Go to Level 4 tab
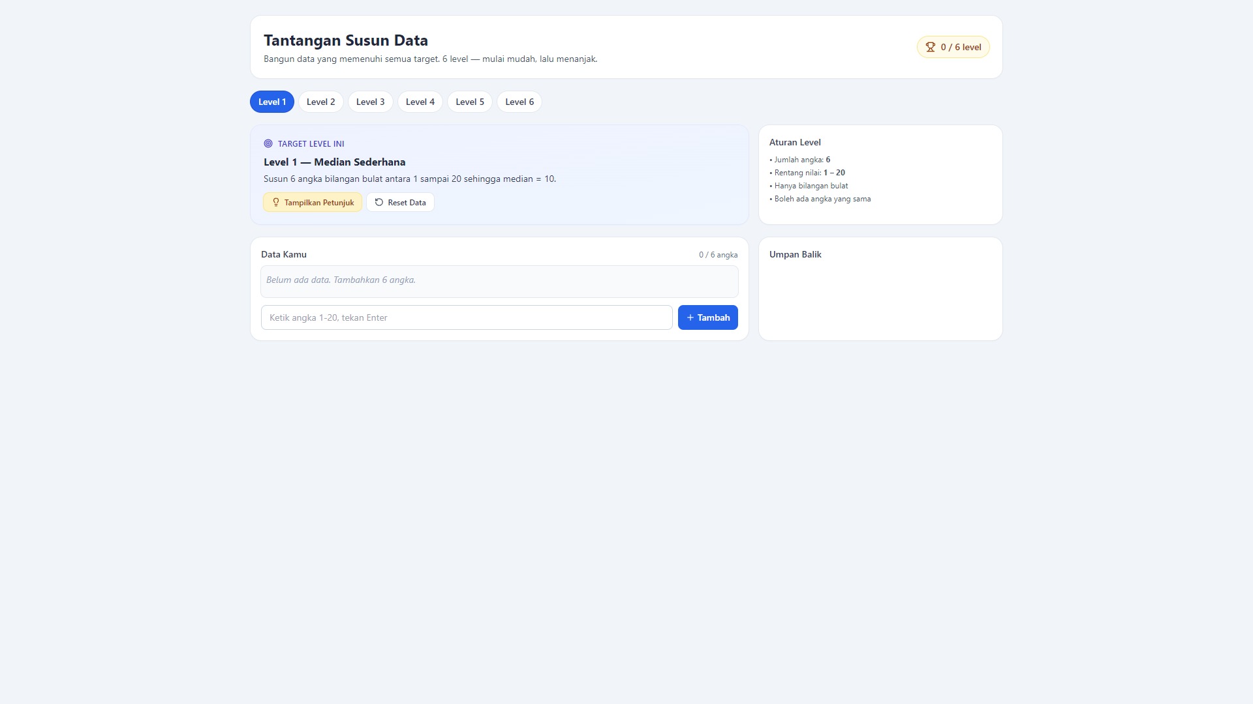This screenshot has height=704, width=1253. [420, 102]
